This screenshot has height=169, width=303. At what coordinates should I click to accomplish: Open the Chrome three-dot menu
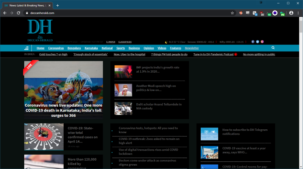coord(298,13)
